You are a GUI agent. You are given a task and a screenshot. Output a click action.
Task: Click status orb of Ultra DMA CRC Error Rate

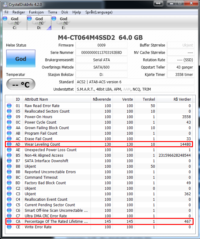[9, 216]
